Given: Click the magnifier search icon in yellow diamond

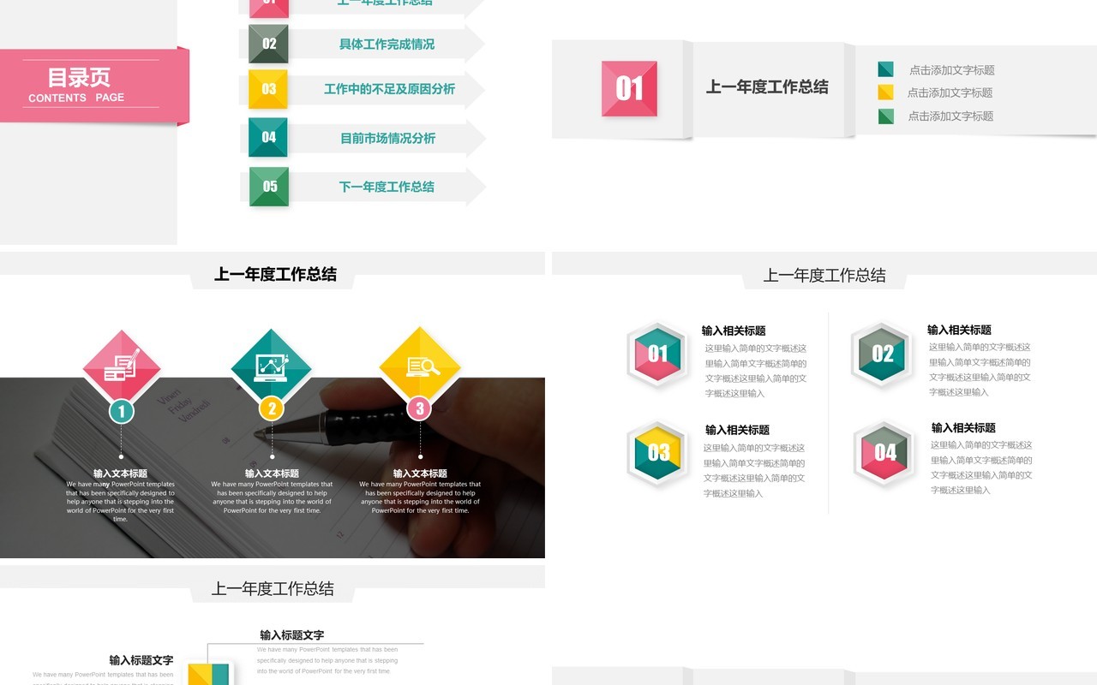Looking at the screenshot, I should (422, 366).
